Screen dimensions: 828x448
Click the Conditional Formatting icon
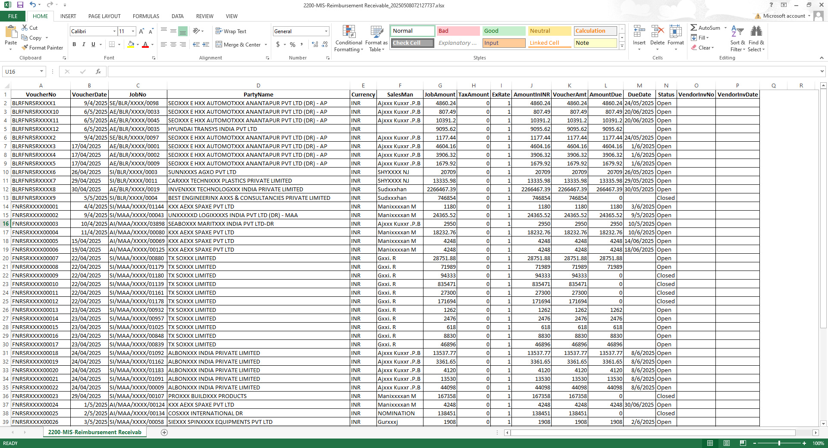click(x=348, y=32)
